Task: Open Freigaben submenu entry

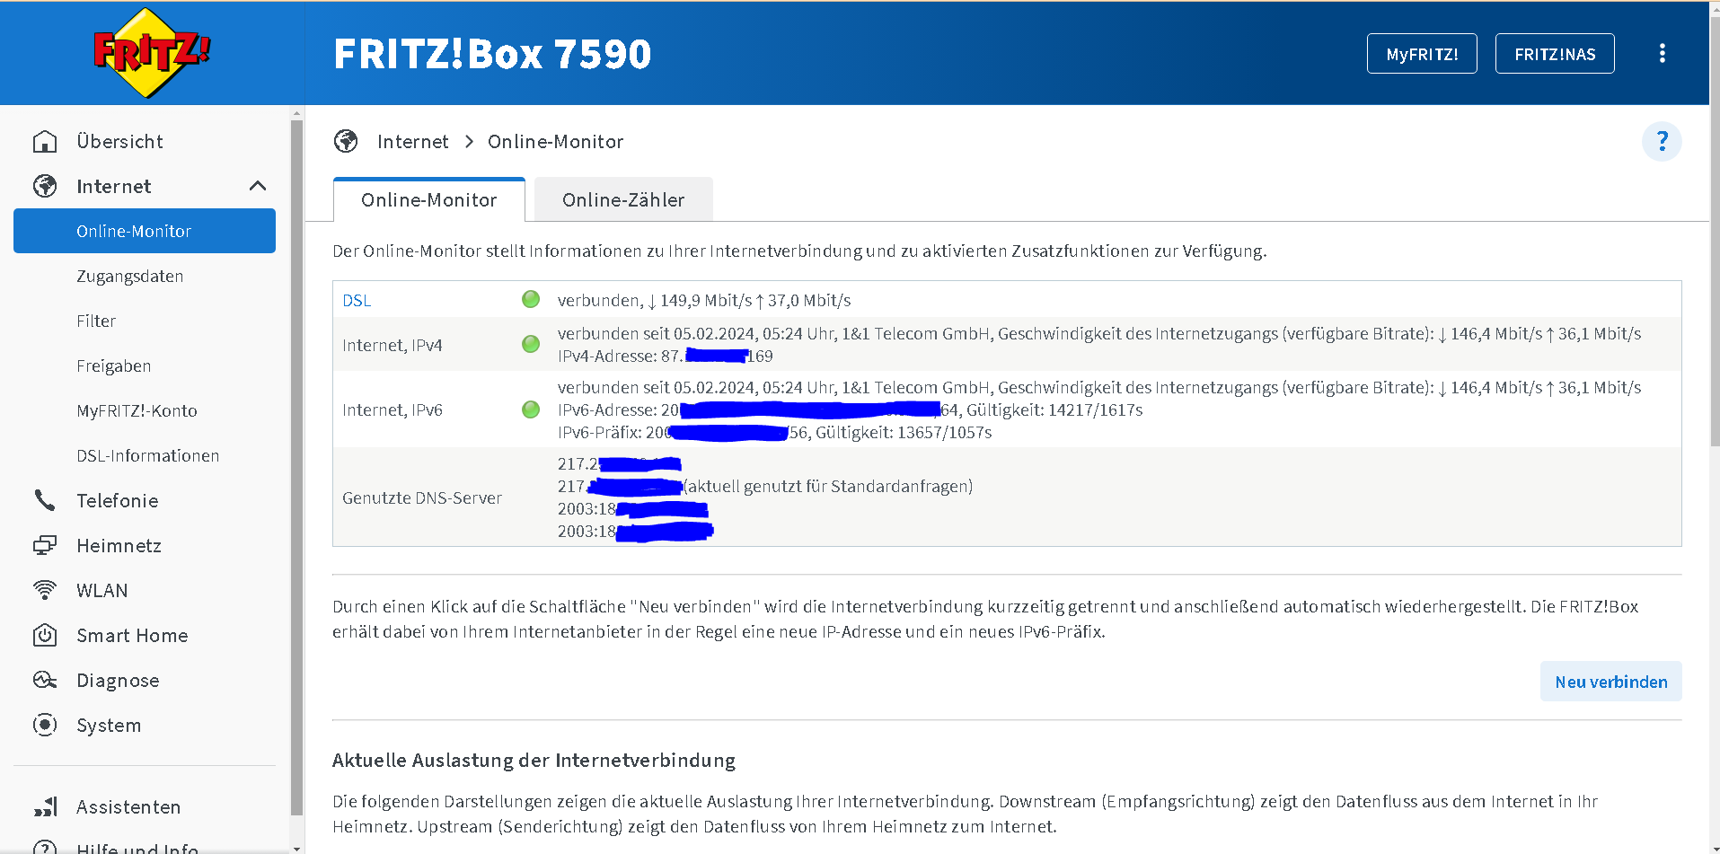Action: (114, 366)
